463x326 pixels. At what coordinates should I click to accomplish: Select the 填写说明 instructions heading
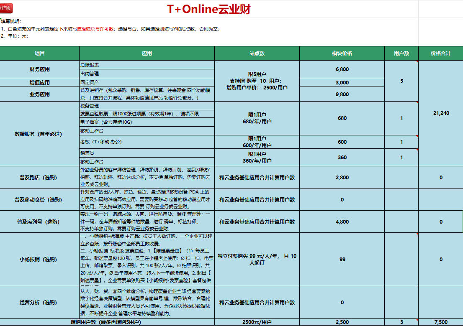11,21
